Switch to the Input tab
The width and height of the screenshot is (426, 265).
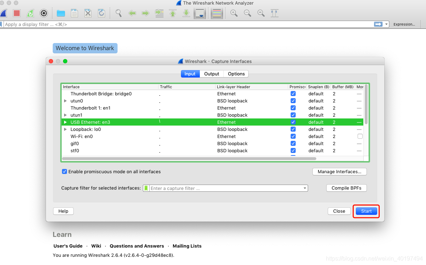190,74
